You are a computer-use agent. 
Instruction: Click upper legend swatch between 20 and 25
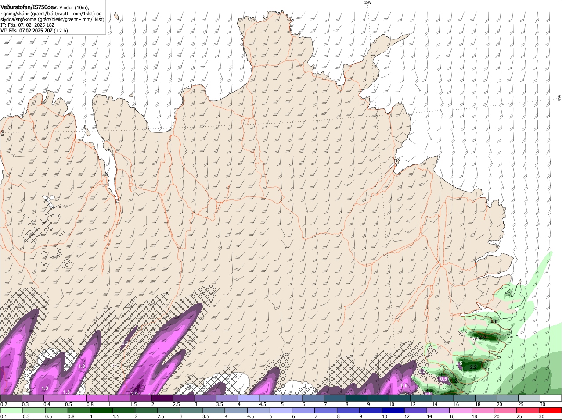point(508,398)
